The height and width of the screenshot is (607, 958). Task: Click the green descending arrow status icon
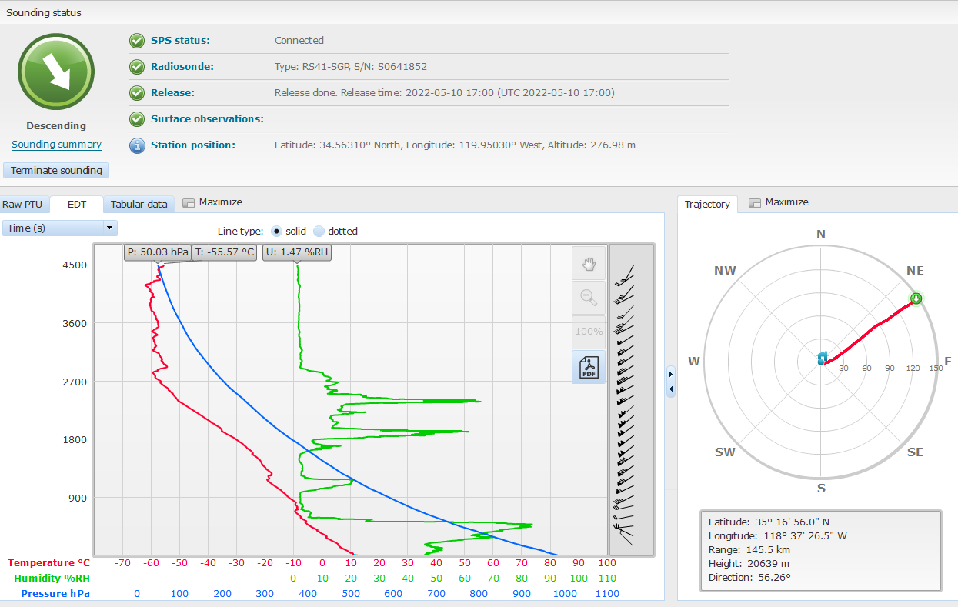(x=56, y=72)
